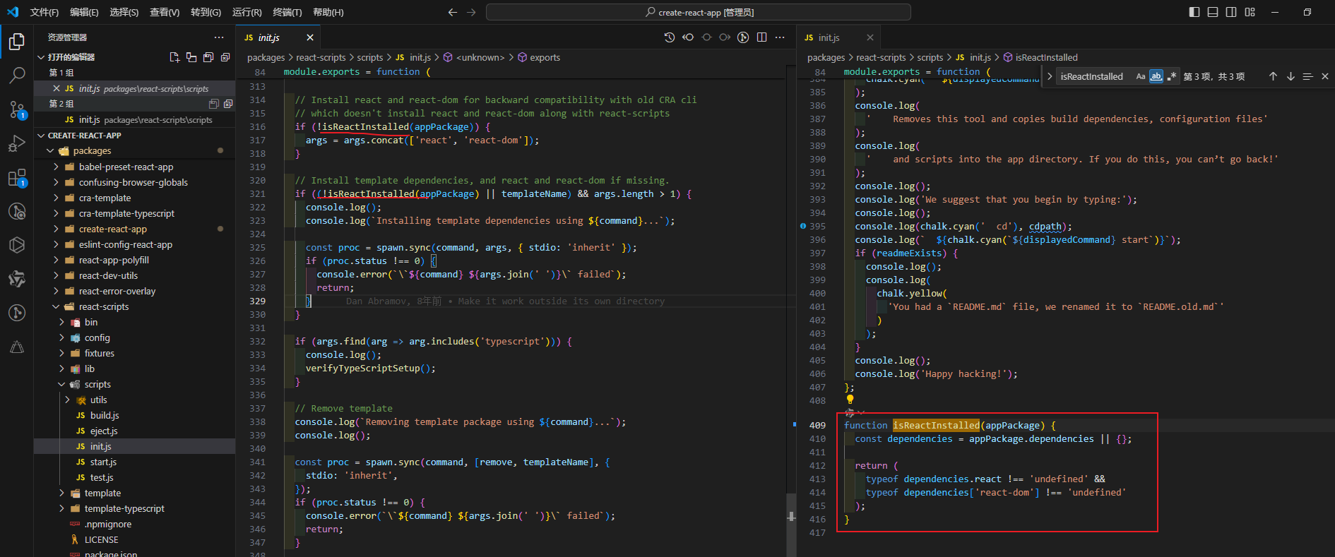Open Run and Debug view
This screenshot has width=1335, height=557.
(x=17, y=143)
